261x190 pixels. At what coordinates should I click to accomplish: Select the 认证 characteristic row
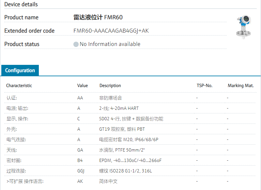pos(12,98)
